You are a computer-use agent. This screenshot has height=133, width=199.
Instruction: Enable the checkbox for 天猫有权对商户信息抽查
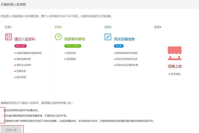(x=2, y=121)
